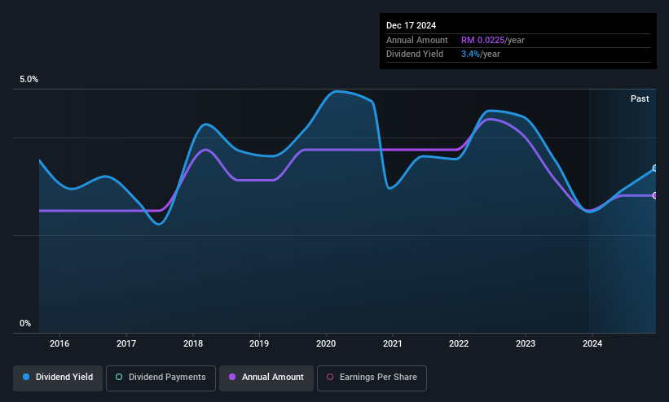
Task: Click the RM 0.0225/year value
Action: tap(493, 40)
